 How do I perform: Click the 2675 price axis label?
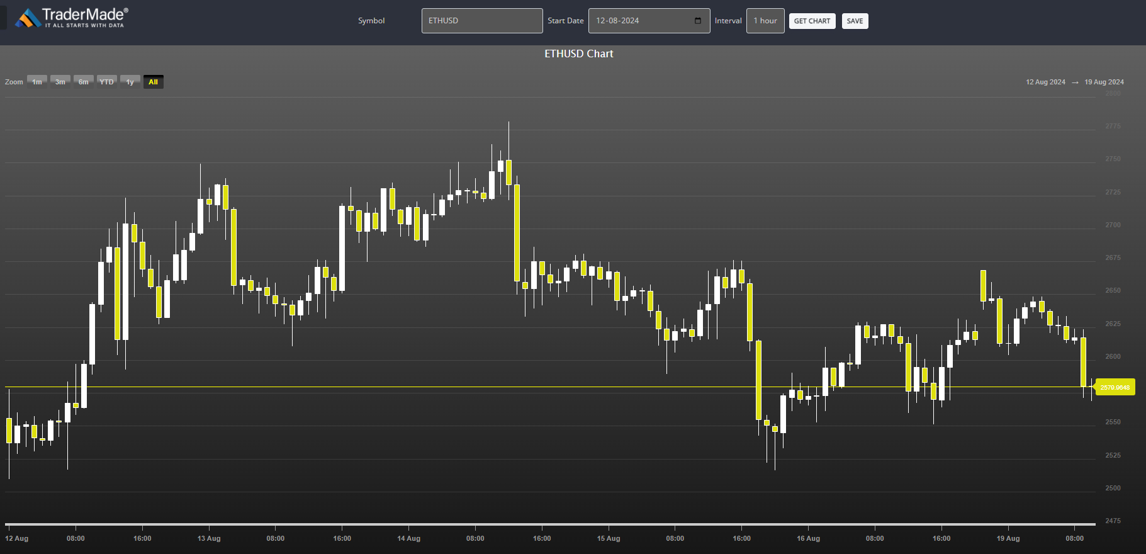1113,258
